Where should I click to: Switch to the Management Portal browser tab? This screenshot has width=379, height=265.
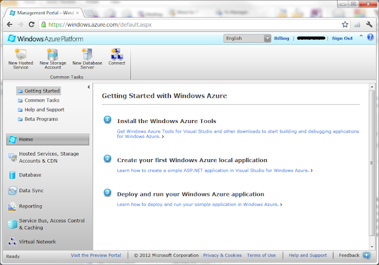(43, 13)
